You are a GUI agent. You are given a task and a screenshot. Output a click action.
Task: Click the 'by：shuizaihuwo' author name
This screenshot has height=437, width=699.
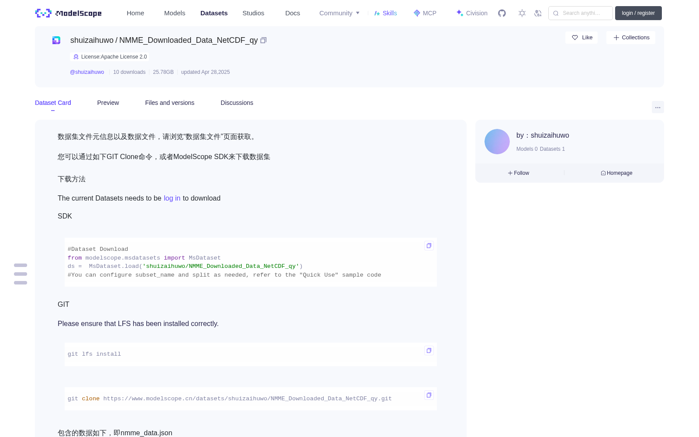point(543,135)
